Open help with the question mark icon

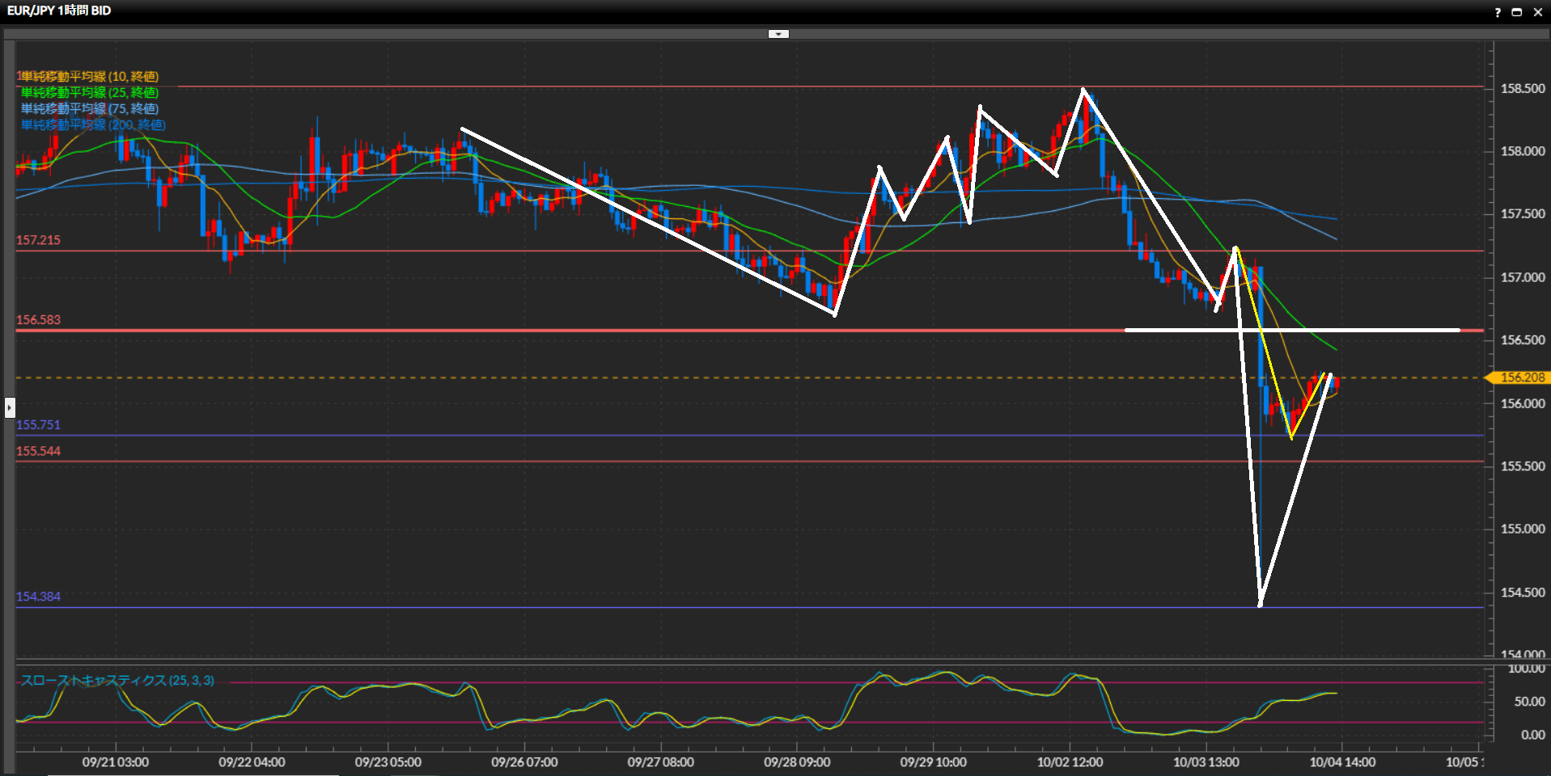point(1498,12)
